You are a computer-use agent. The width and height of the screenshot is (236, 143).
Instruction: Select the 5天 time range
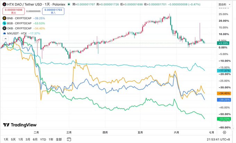click(13, 140)
